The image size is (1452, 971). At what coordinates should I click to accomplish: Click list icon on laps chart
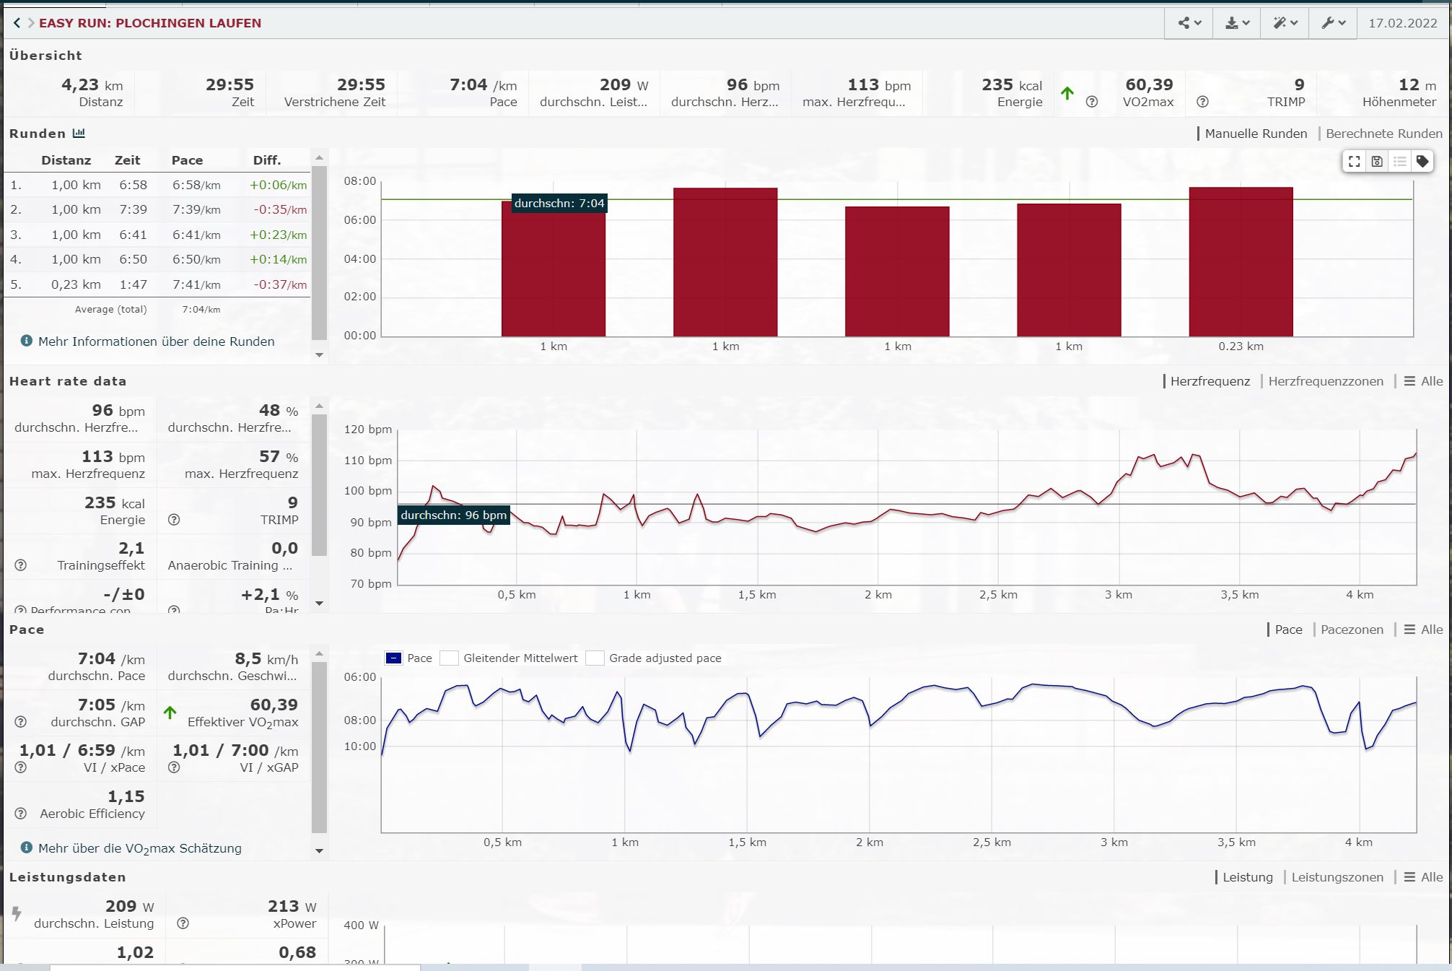click(1399, 162)
